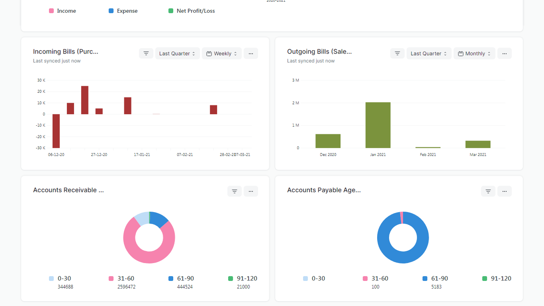Click the Jan 2021 green bar

[x=378, y=125]
